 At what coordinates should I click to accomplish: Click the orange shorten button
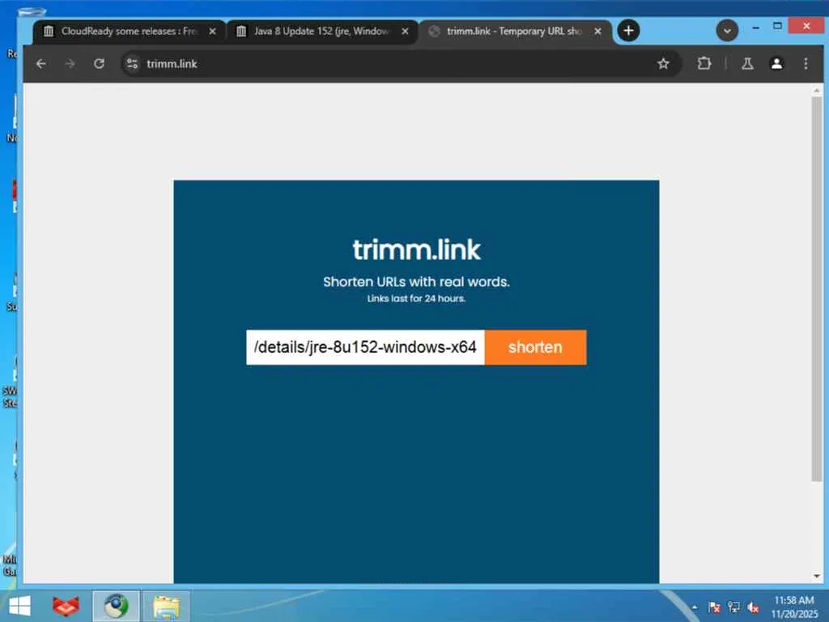point(535,347)
